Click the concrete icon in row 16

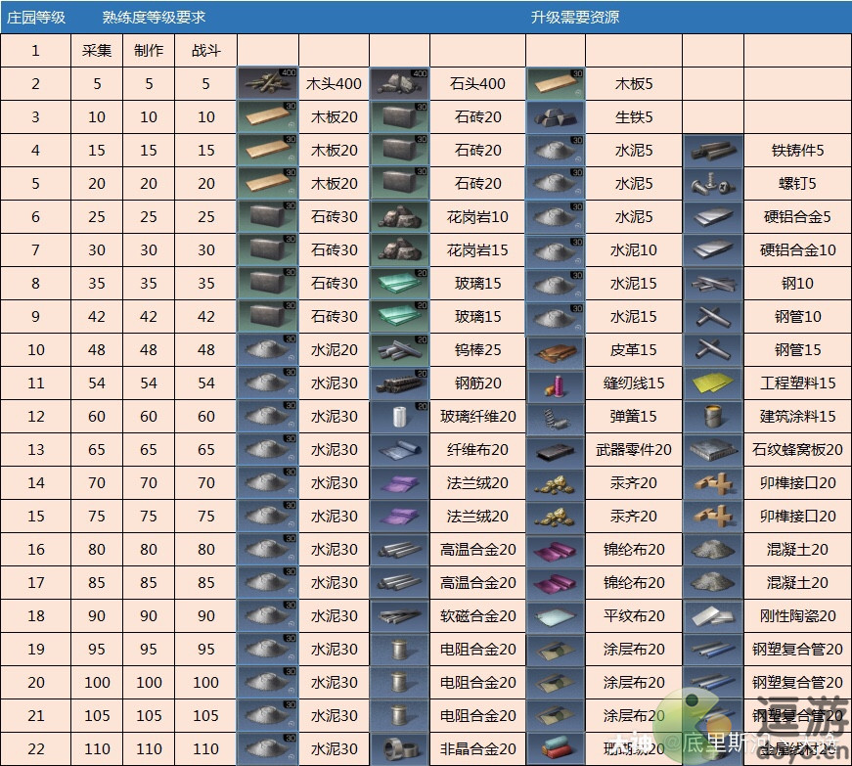click(x=713, y=549)
